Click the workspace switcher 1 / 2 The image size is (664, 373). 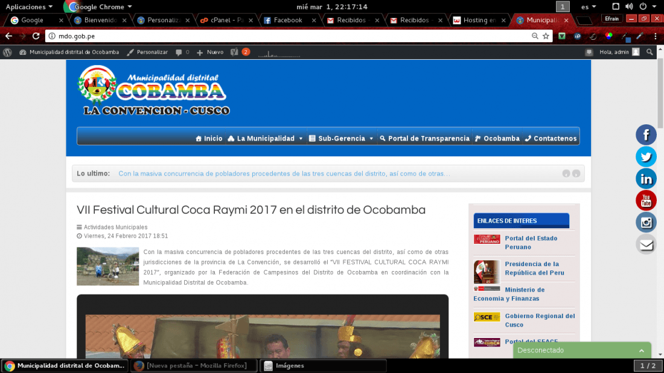pos(648,365)
